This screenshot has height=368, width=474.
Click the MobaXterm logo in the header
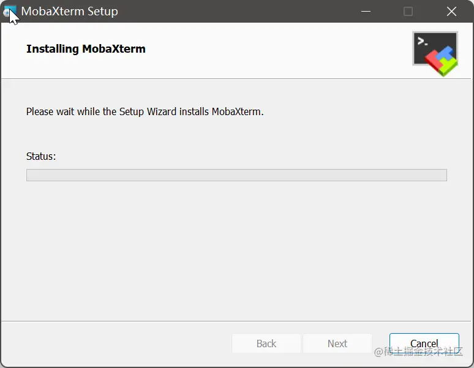[x=435, y=54]
